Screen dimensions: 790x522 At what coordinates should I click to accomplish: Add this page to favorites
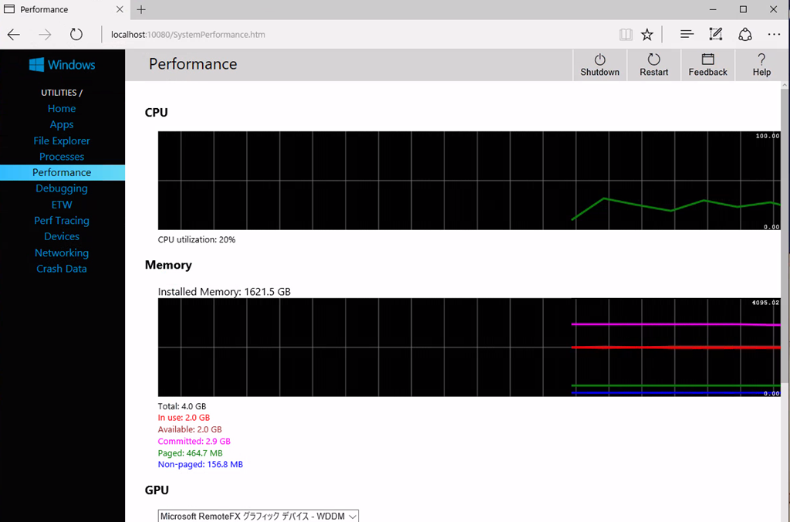click(647, 35)
